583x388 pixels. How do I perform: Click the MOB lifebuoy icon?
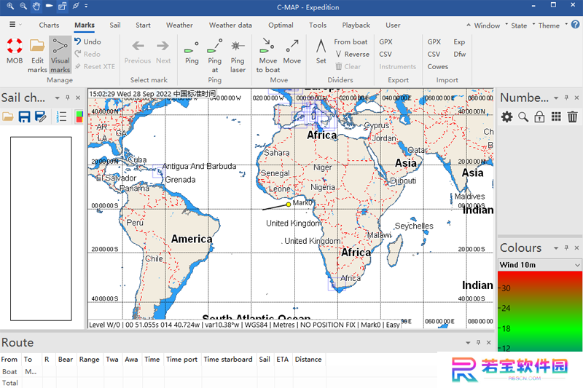point(15,46)
